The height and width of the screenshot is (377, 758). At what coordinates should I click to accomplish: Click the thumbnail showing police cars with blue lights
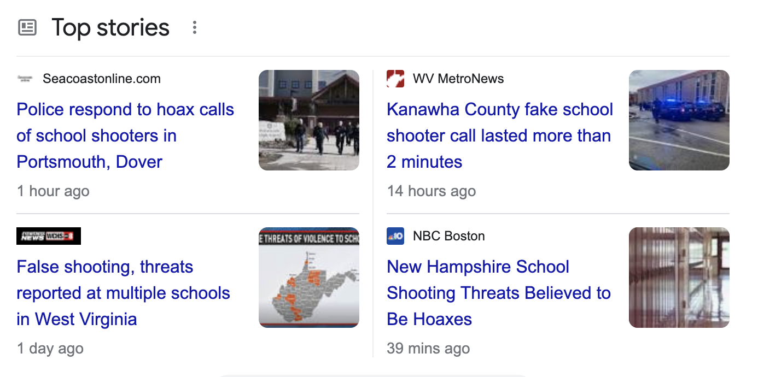pos(679,120)
